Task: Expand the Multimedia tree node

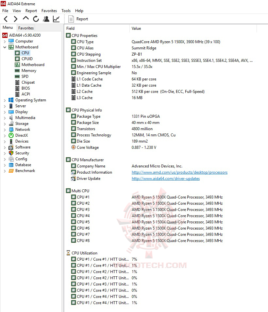Action: pyautogui.click(x=5, y=118)
